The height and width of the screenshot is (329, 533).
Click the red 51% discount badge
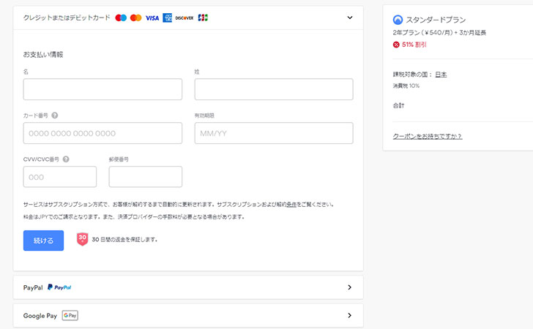pyautogui.click(x=397, y=45)
